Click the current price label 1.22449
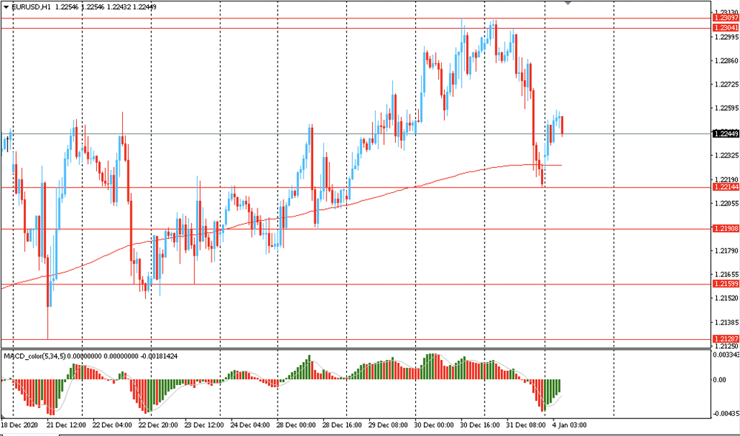740x436 pixels. (x=726, y=134)
